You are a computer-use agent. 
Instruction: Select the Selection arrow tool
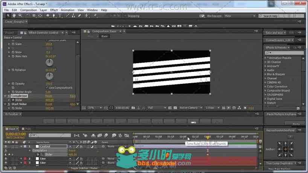click(x=8, y=15)
